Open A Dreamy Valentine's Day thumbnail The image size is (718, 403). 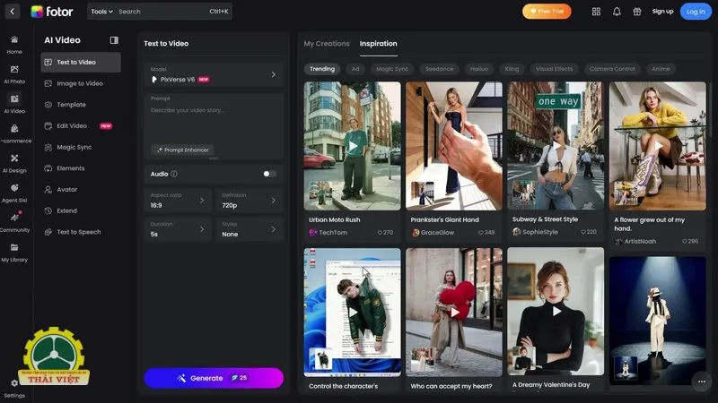(556, 312)
